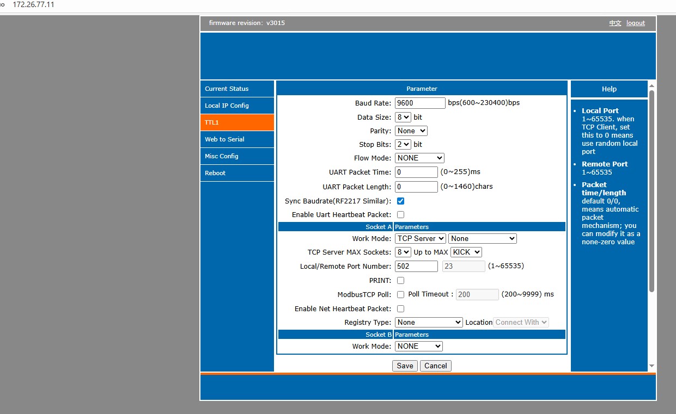Click the Help panel vertical scrollbar
676x414 pixels.
click(x=651, y=190)
